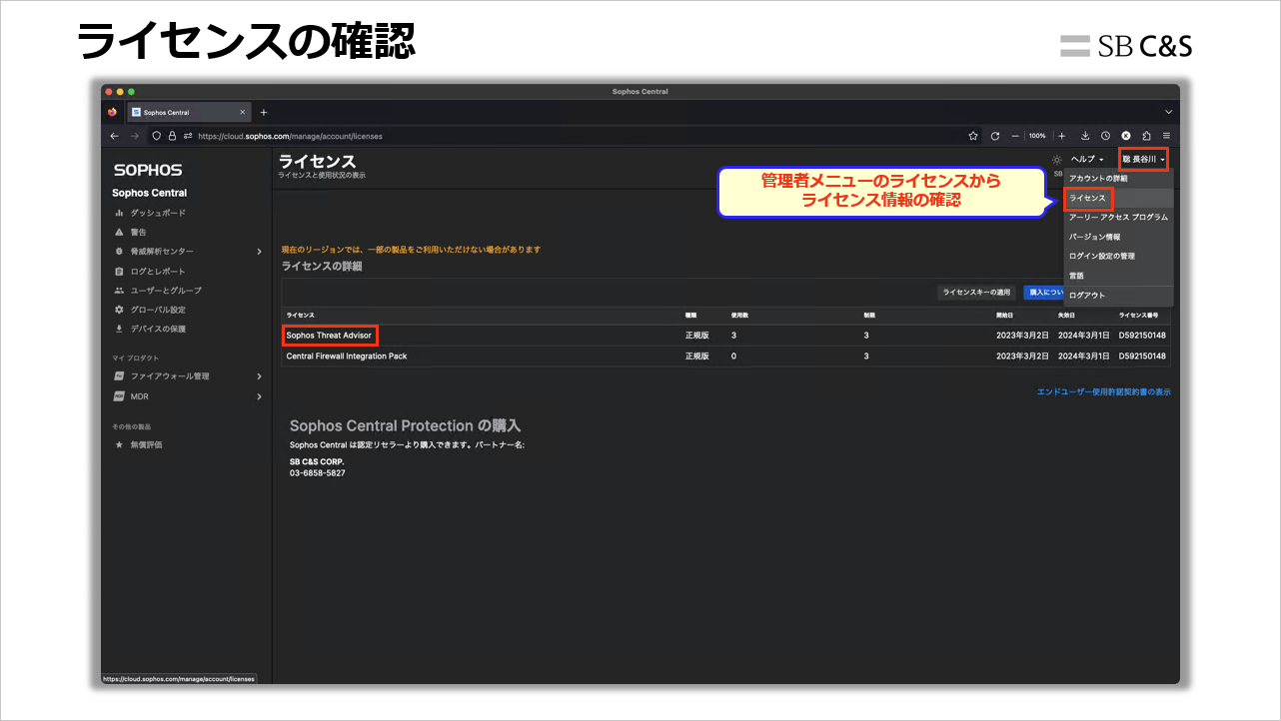
Task: Click the Central Firewall Integration Pack row
Action: click(726, 356)
